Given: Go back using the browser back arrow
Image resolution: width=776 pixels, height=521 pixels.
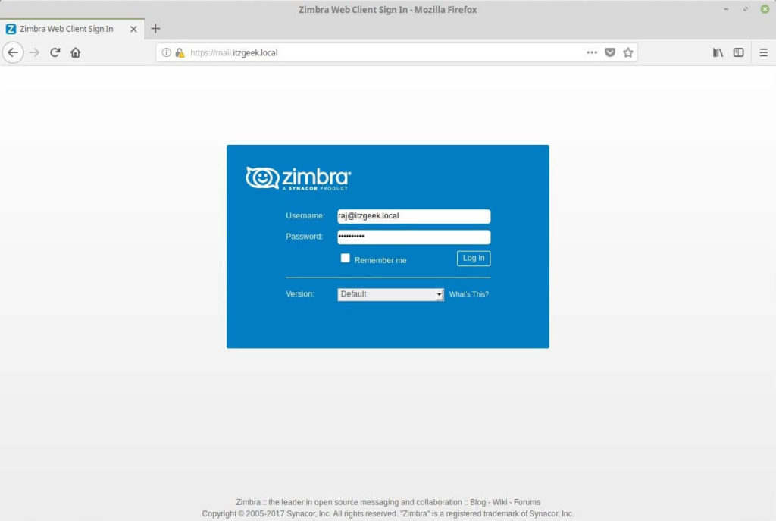Looking at the screenshot, I should click(x=13, y=52).
